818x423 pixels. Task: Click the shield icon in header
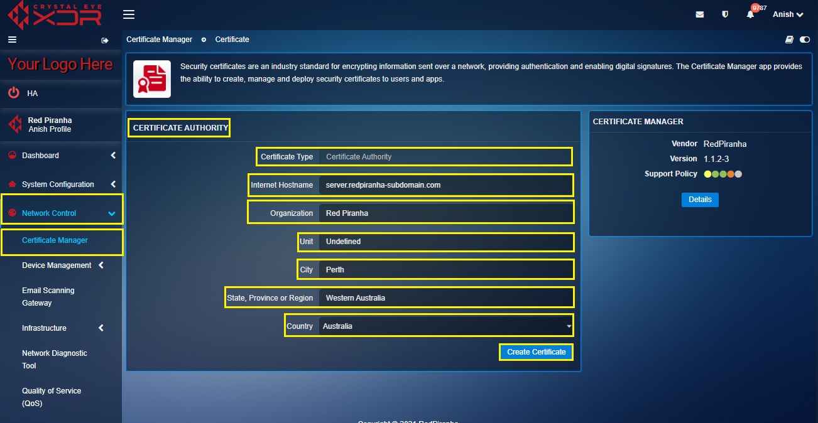tap(725, 14)
